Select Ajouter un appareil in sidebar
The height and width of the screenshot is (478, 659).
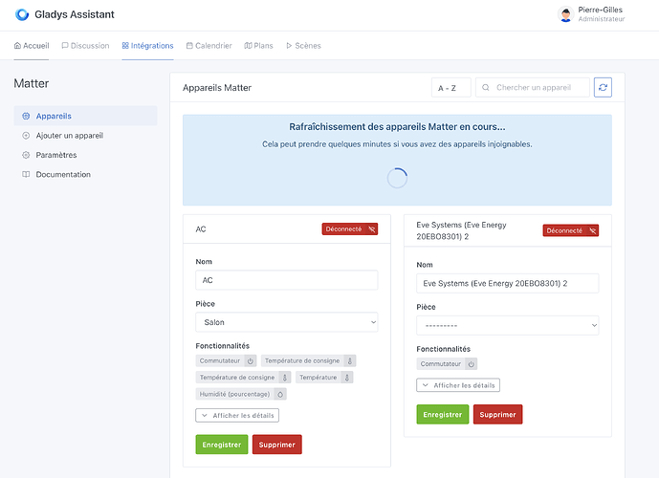click(69, 136)
